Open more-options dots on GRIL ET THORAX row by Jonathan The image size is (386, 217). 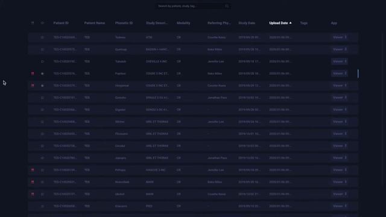[x=346, y=158]
